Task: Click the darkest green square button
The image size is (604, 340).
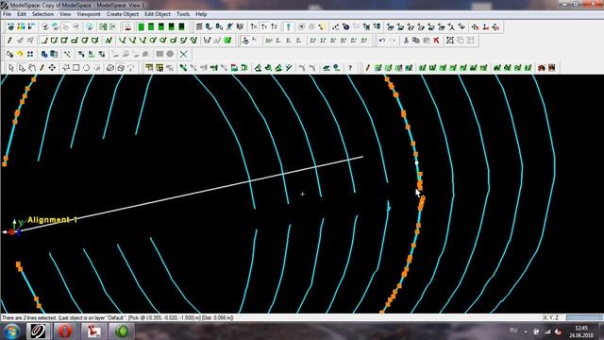Action: (x=181, y=26)
